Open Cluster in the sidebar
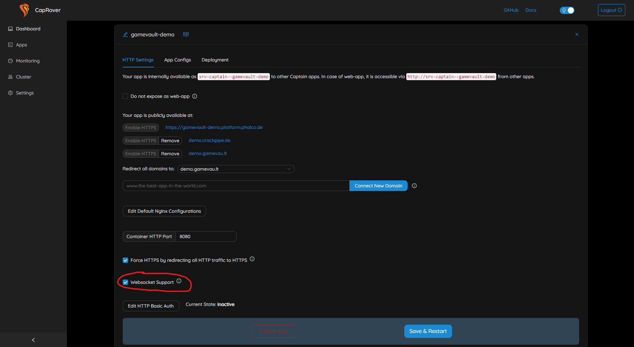 [x=23, y=77]
